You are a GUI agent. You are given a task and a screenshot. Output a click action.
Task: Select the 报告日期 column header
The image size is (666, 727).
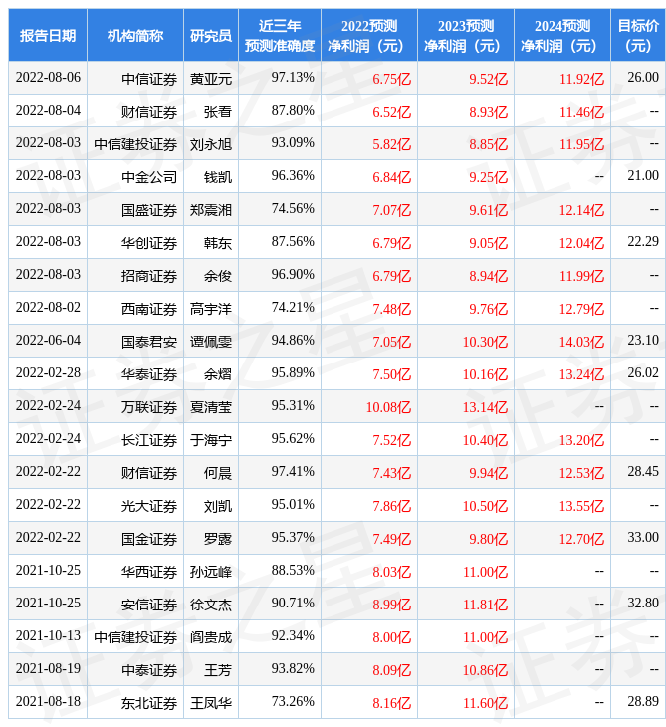(x=48, y=35)
